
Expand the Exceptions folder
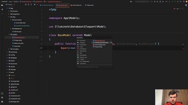click(9, 14)
